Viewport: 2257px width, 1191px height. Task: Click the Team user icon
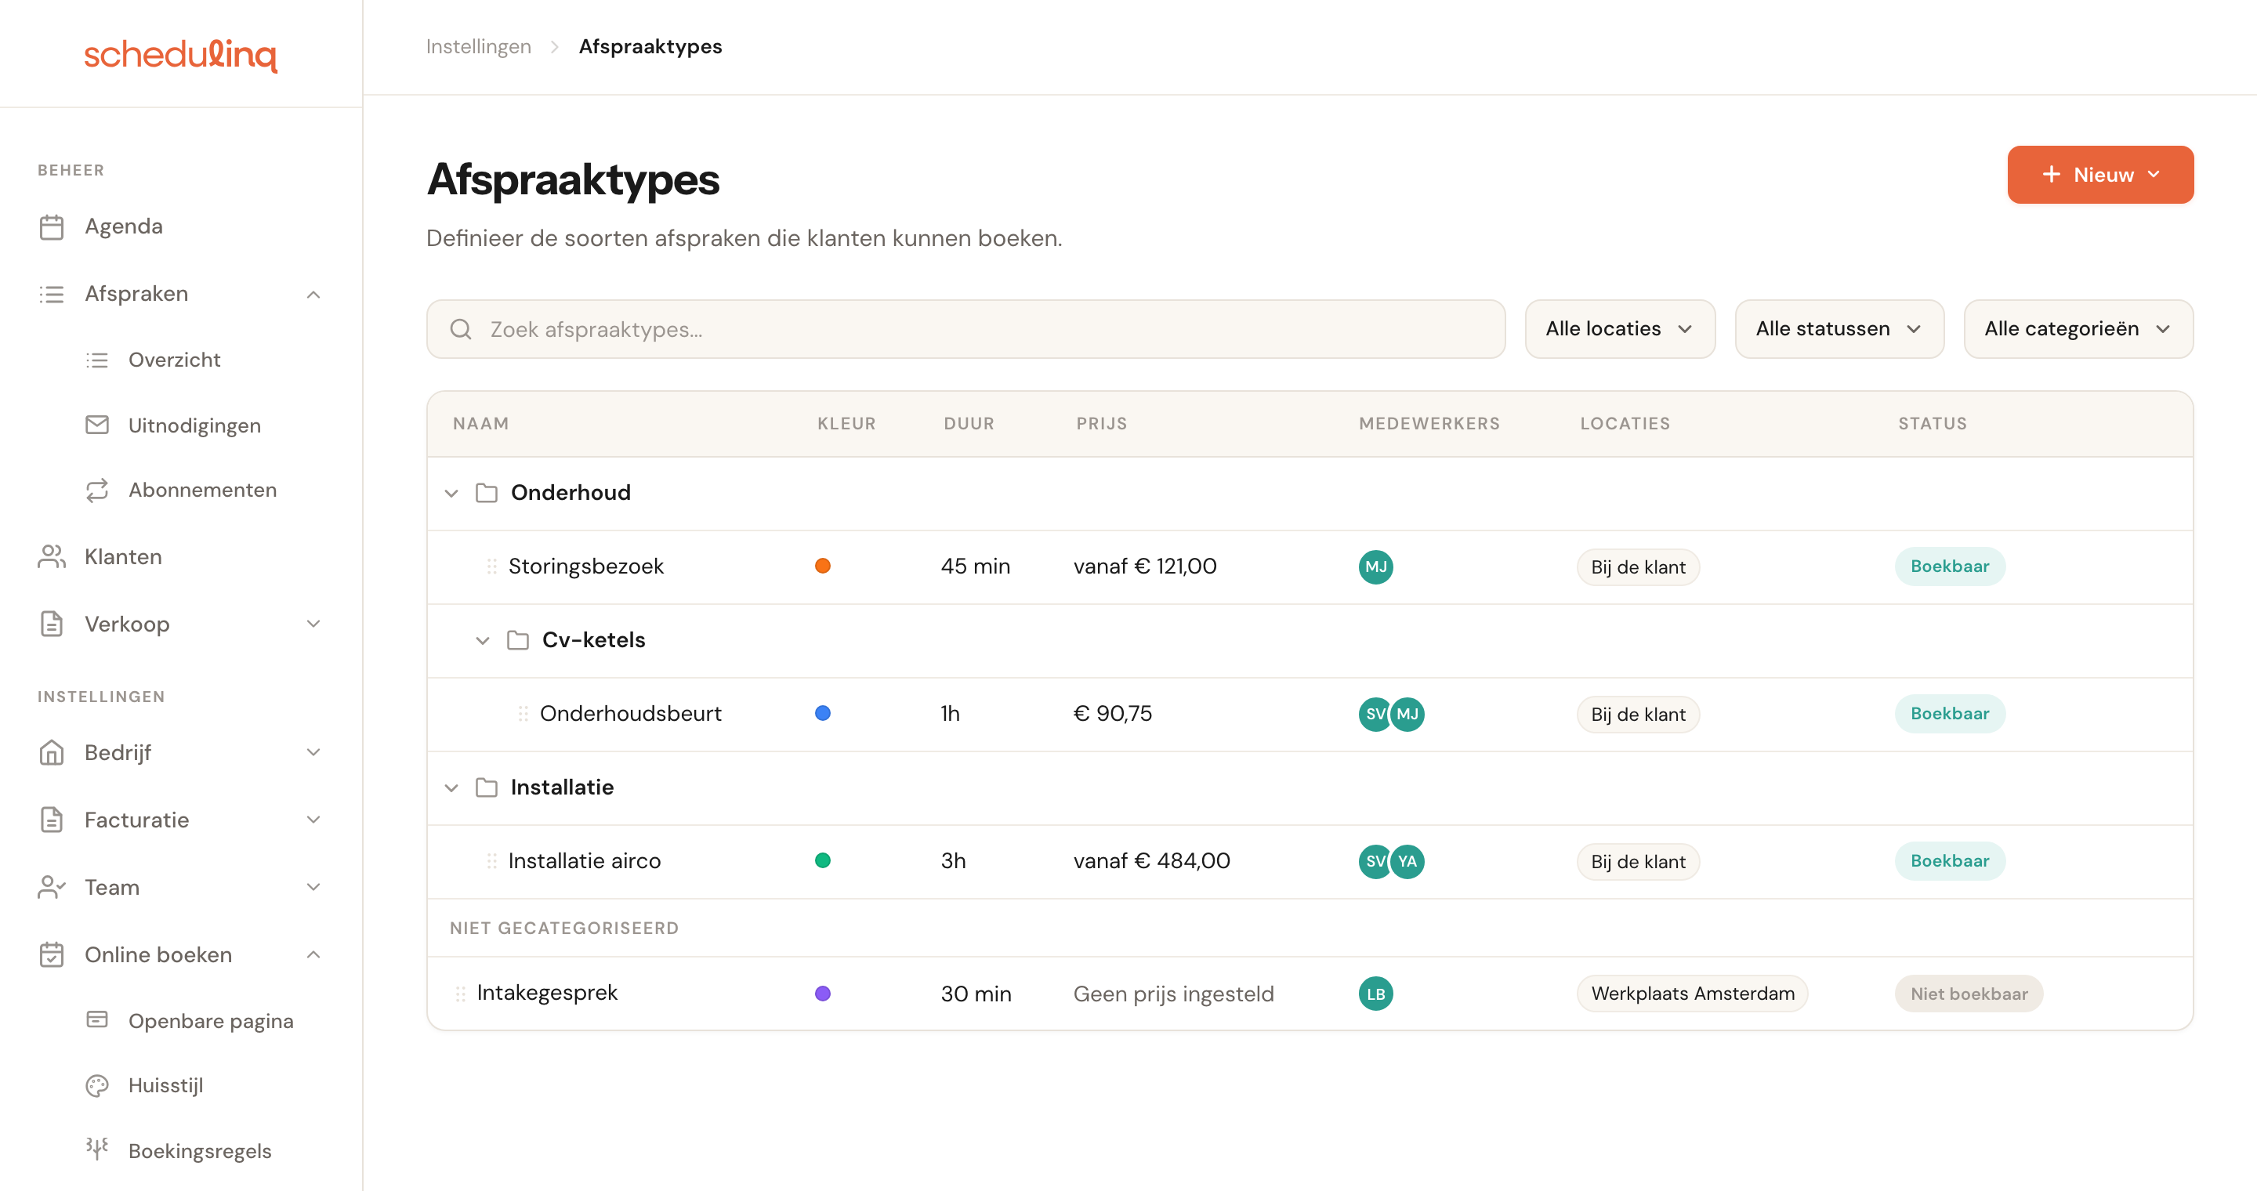(52, 887)
